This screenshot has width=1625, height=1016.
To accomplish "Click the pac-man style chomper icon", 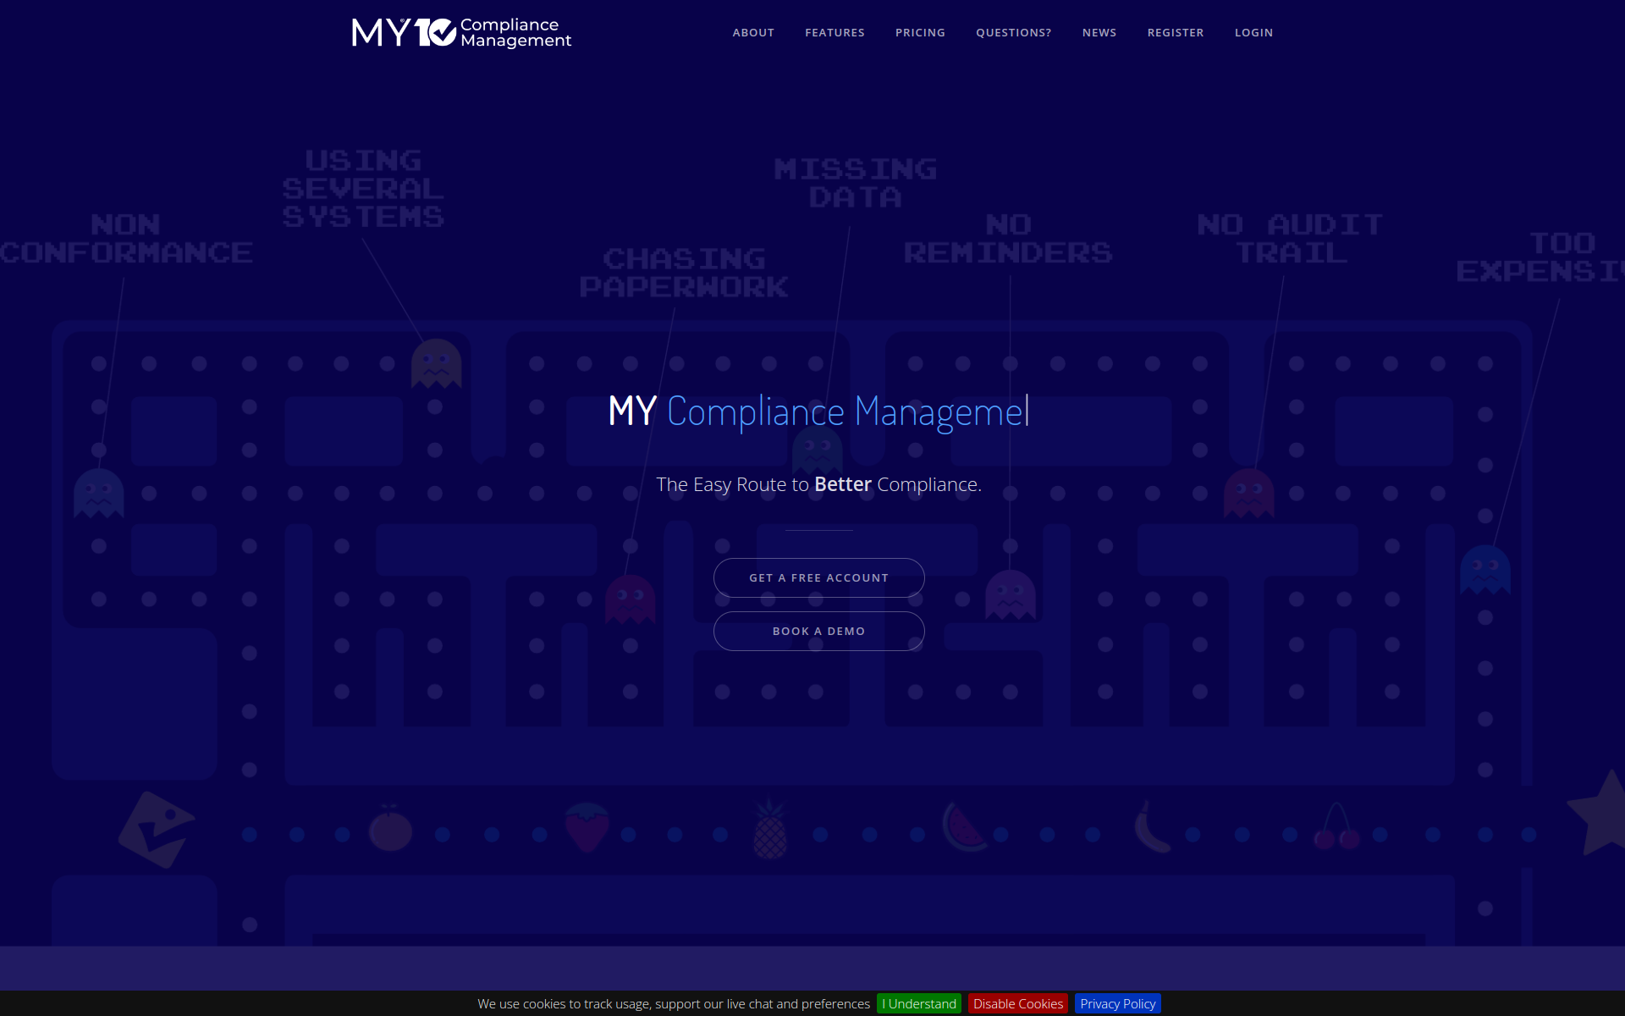I will (156, 830).
